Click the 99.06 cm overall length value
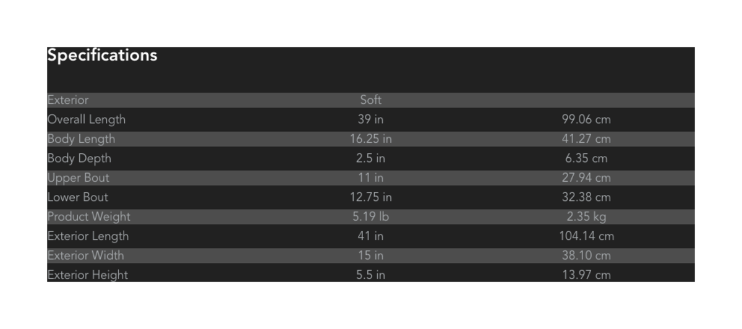742x329 pixels. coord(586,119)
